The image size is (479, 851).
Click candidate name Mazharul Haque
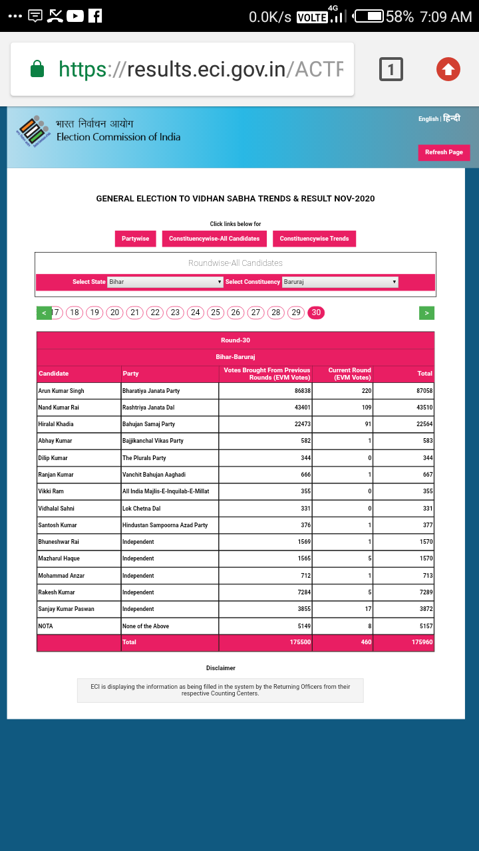pos(59,558)
